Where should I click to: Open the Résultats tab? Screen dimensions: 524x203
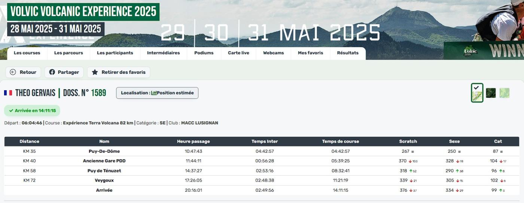[x=347, y=53]
